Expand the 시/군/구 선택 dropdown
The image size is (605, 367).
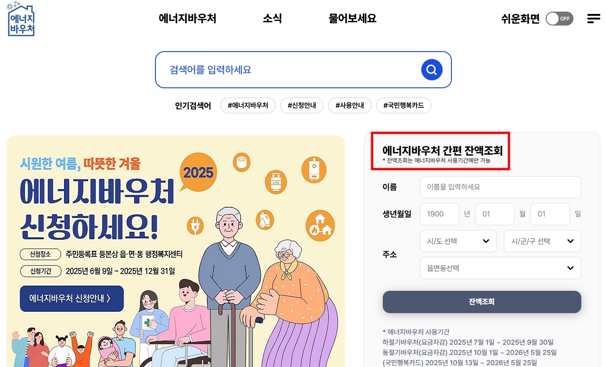click(542, 241)
